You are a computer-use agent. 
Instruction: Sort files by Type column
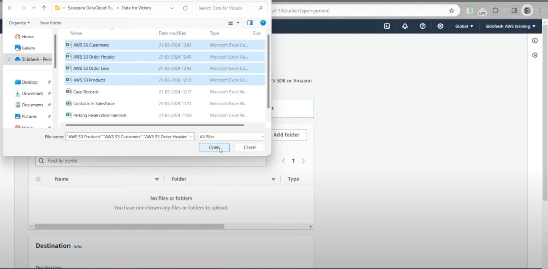click(x=214, y=33)
